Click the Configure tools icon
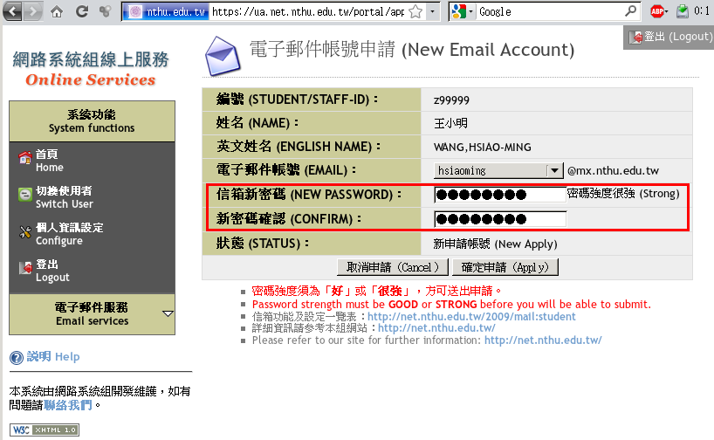Screen dimensions: 714x440 click(24, 233)
